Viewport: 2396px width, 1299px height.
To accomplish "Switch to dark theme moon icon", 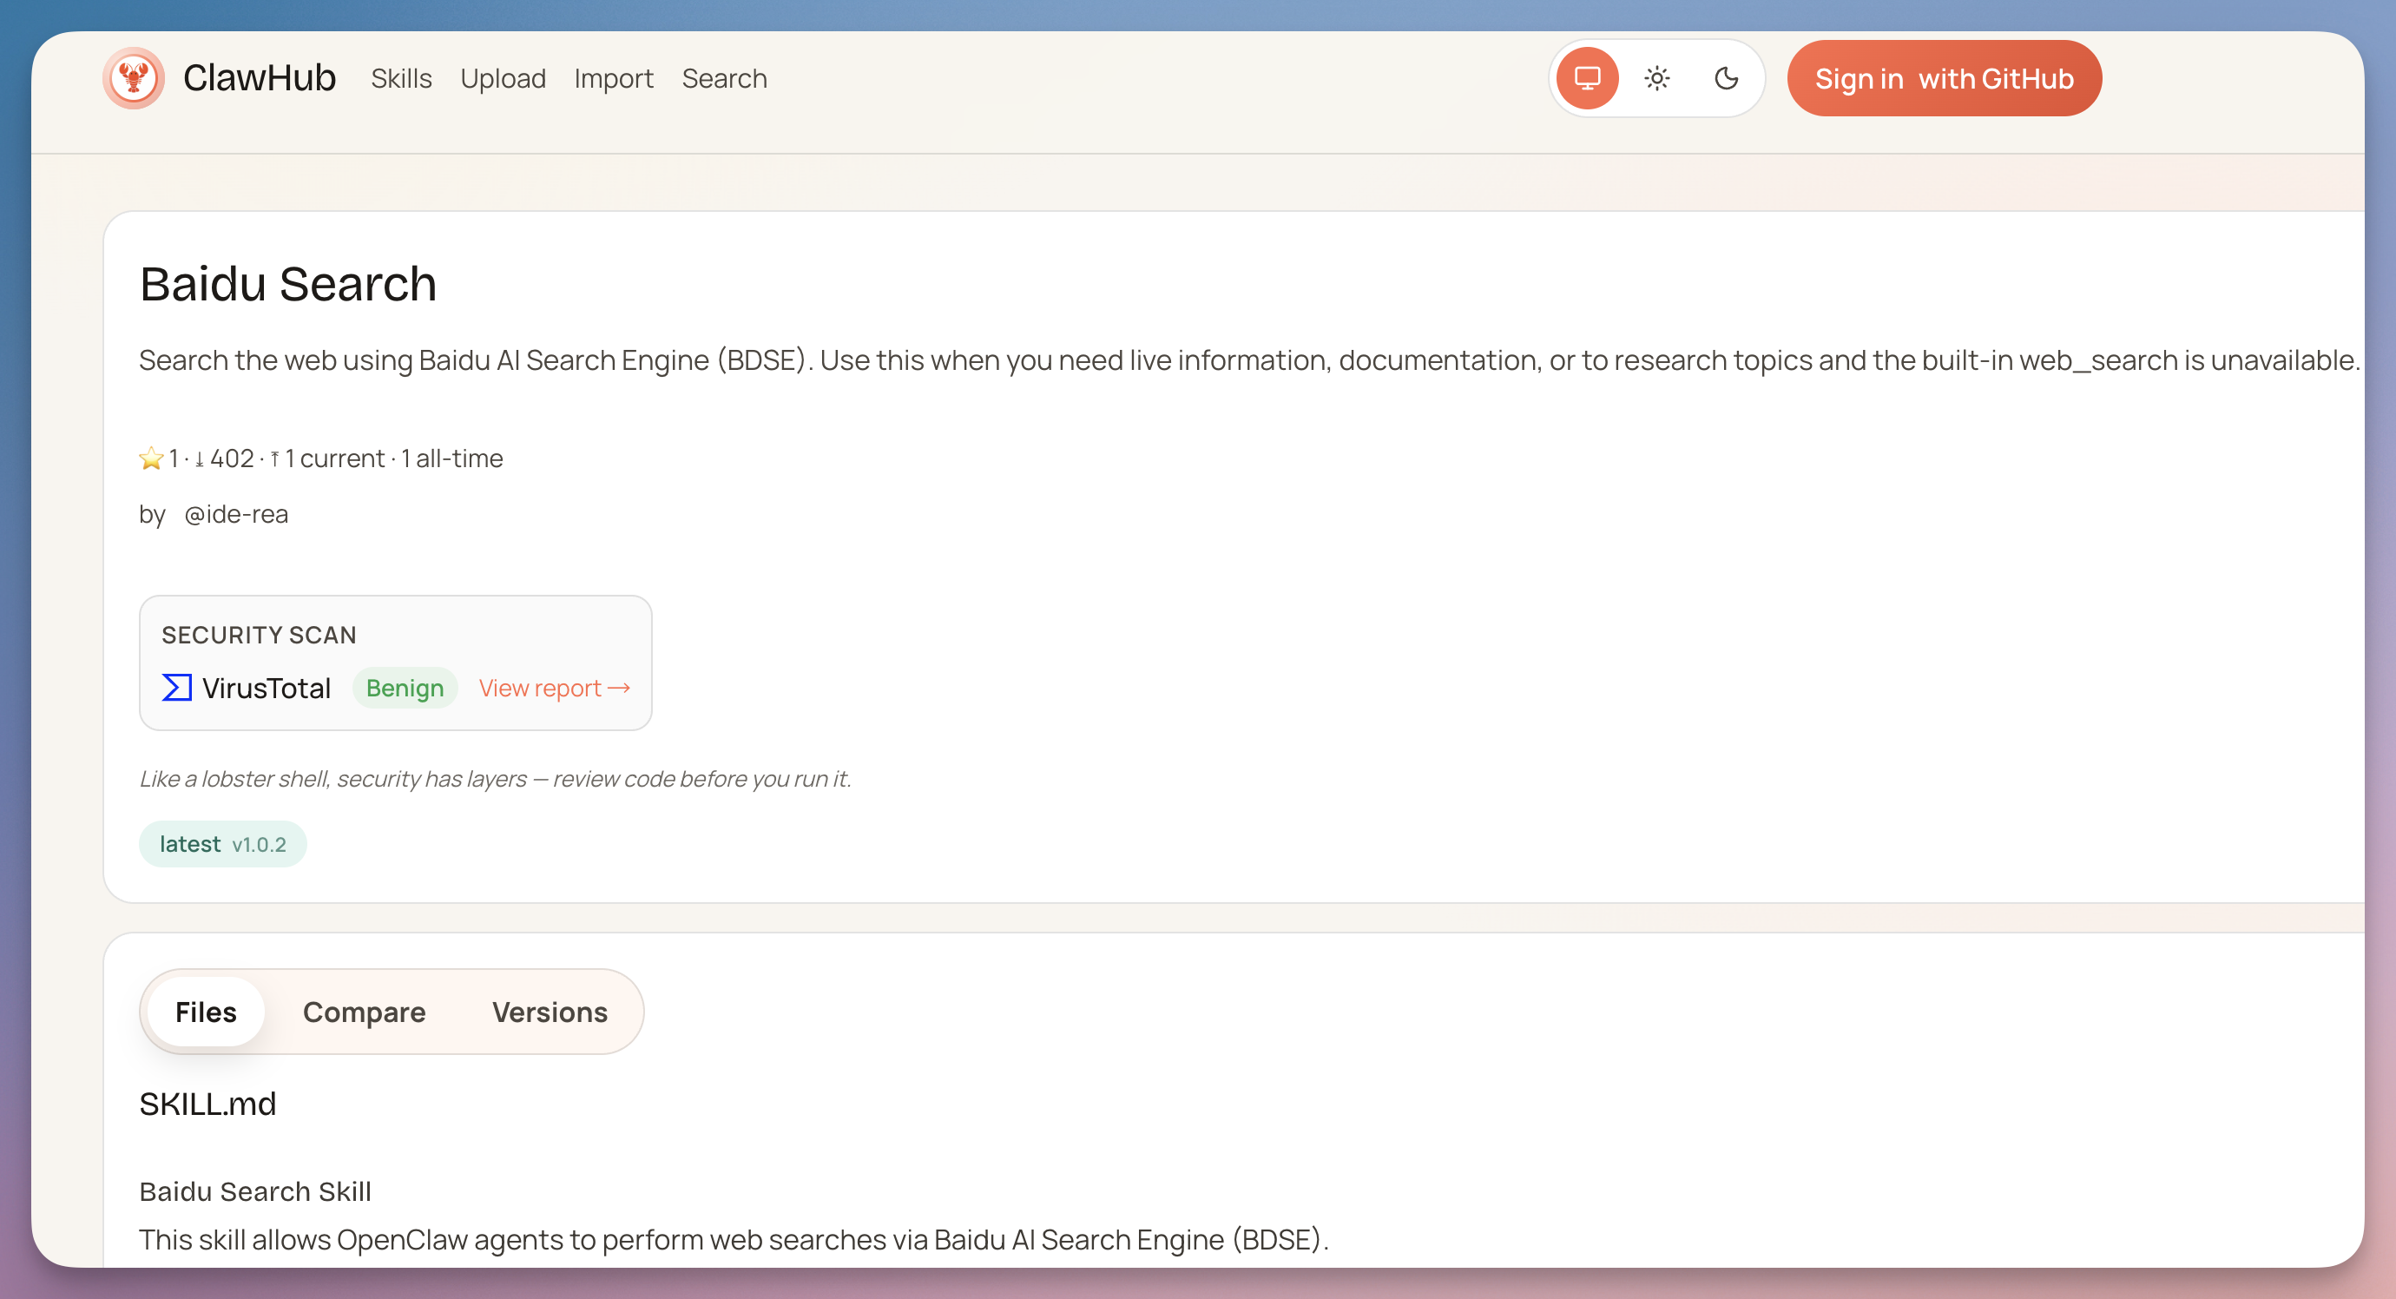I will click(x=1726, y=78).
